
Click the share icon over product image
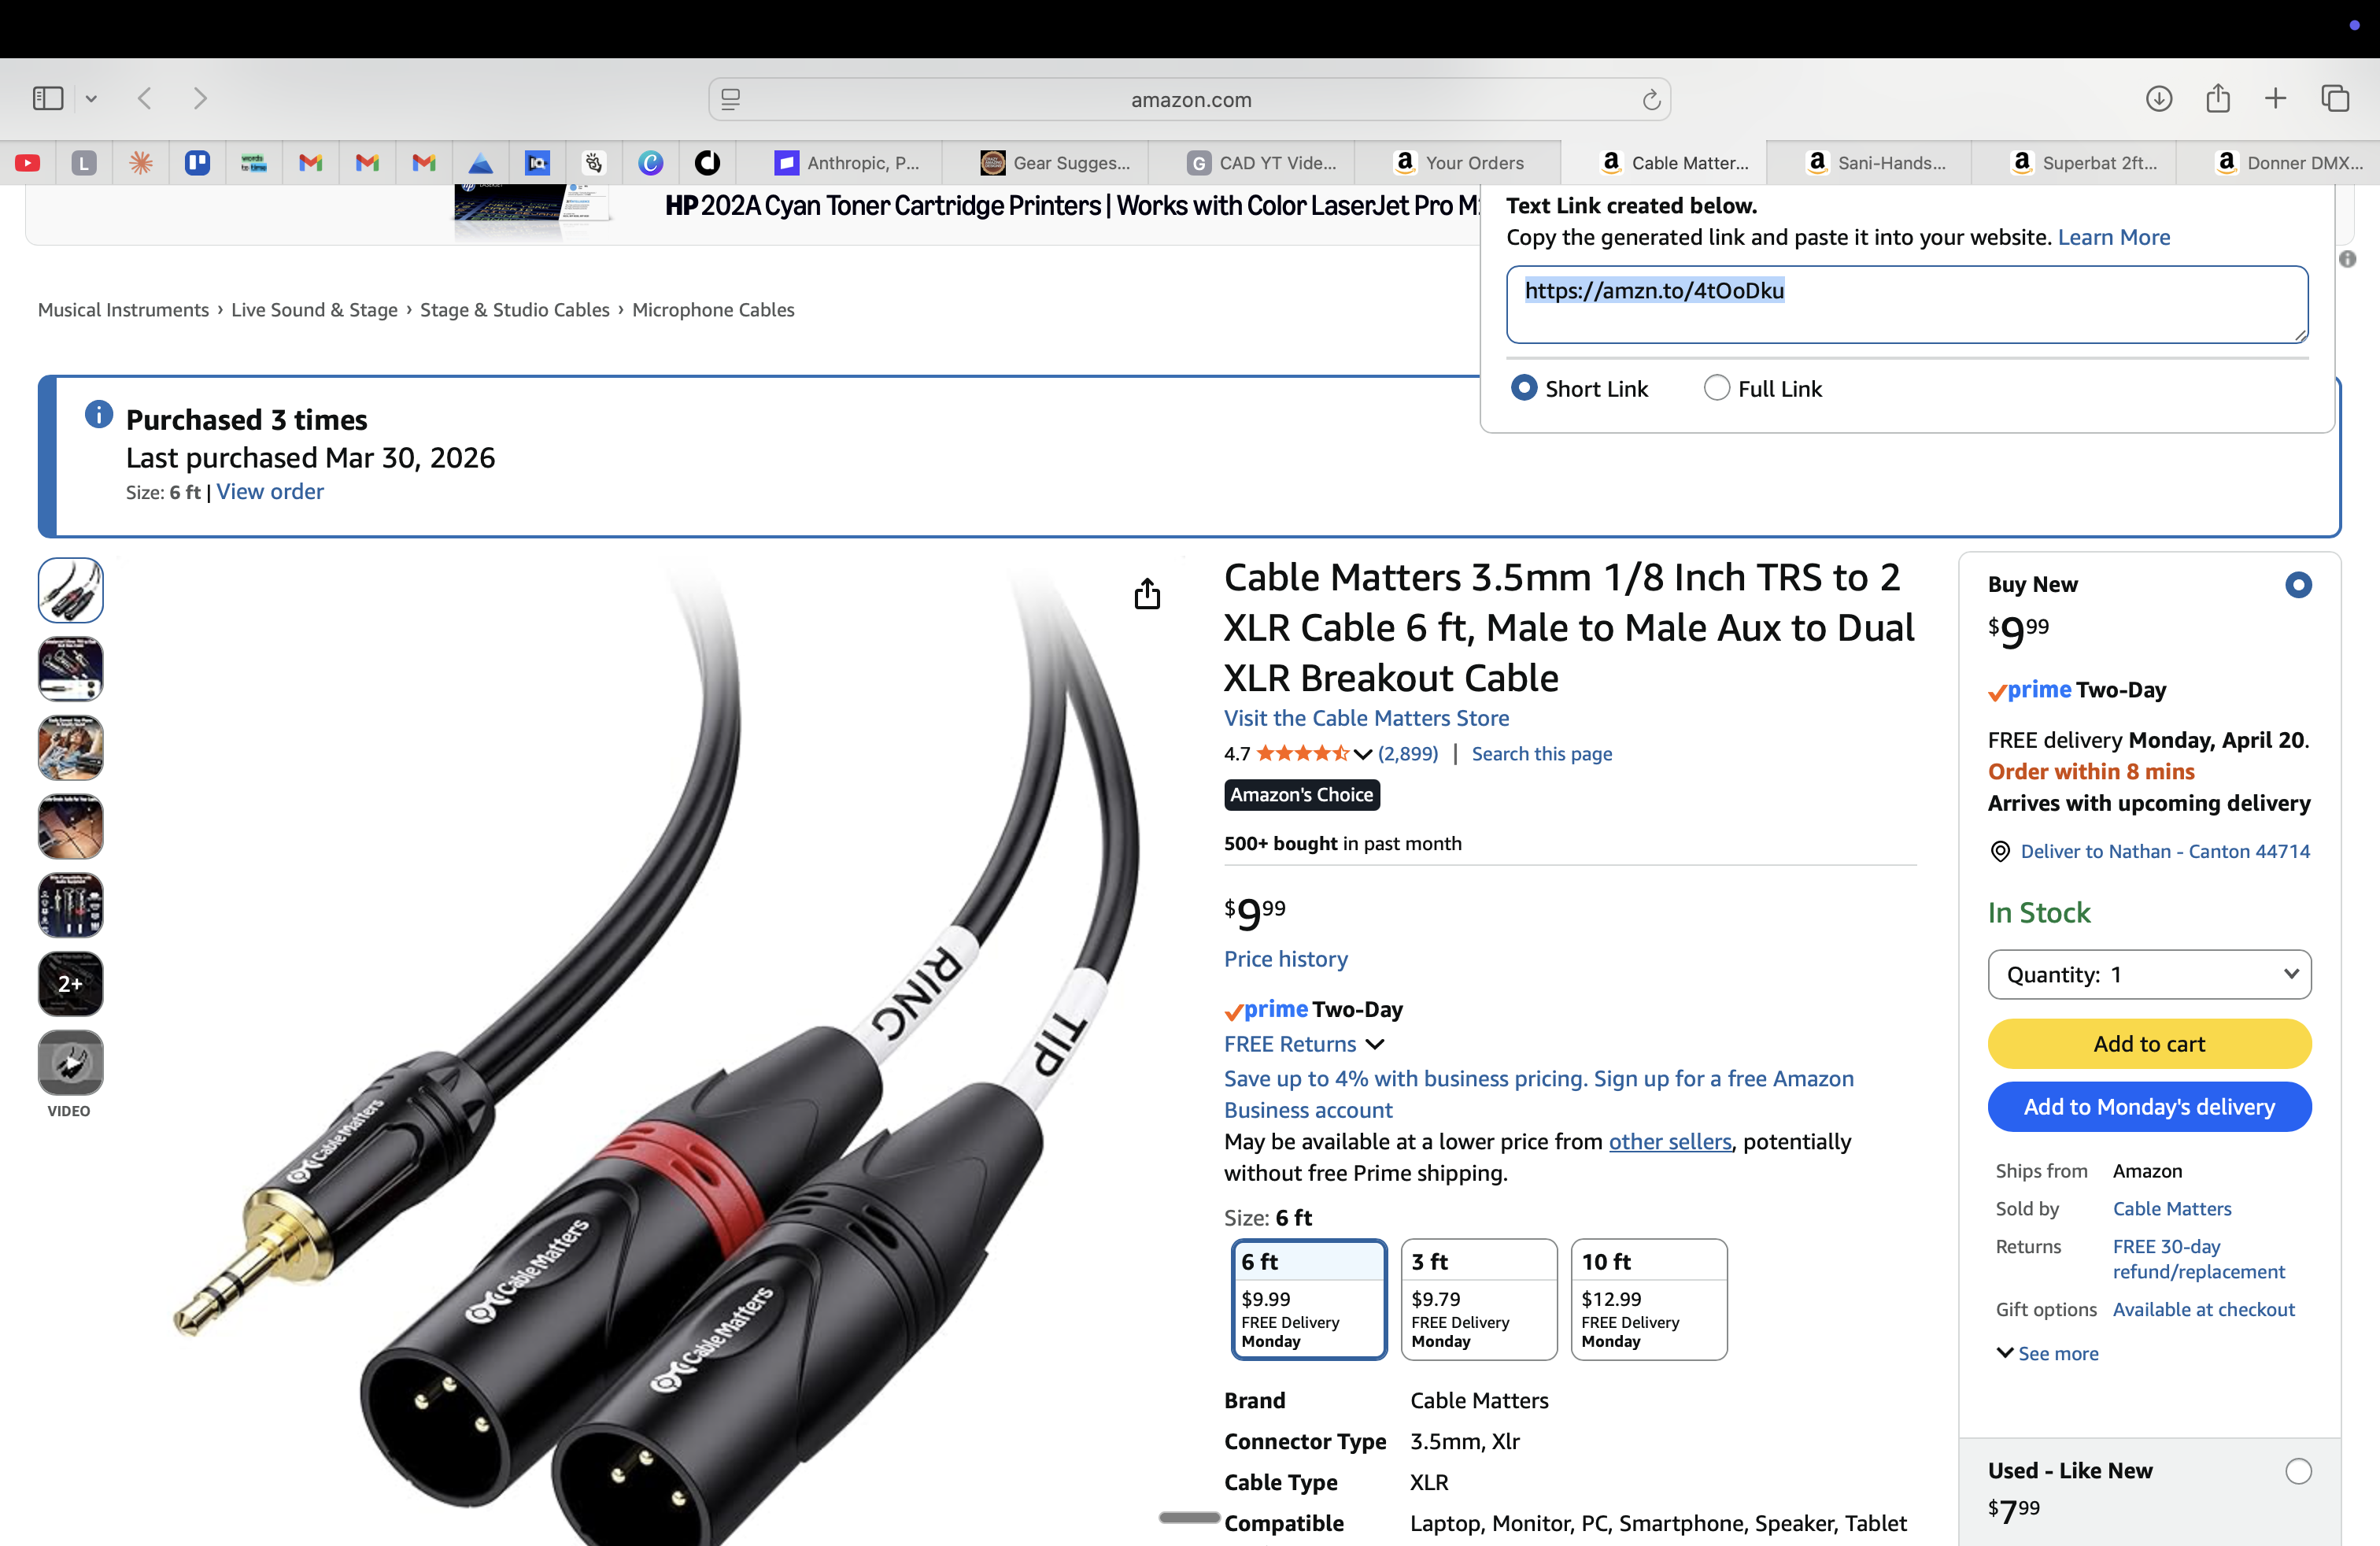[1147, 594]
